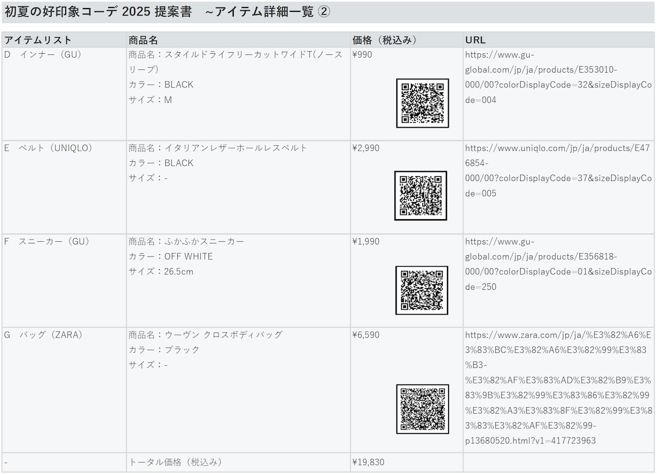
Task: Click the 'サイズ：26.5cm' line
Action: coord(161,271)
